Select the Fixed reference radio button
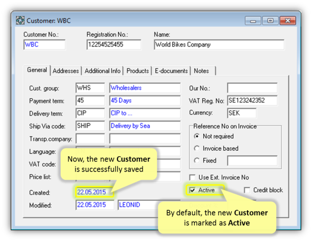312x241 pixels. click(x=196, y=161)
